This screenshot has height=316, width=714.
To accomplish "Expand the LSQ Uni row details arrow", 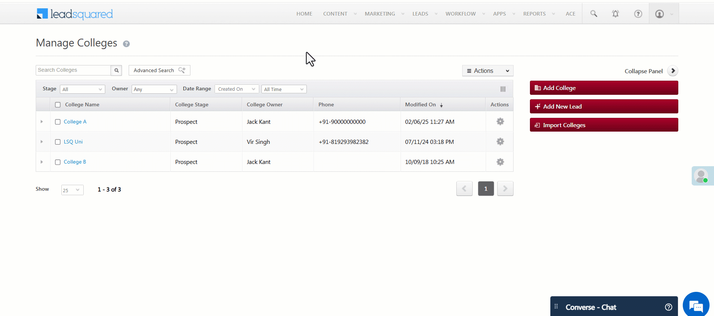I will coord(42,142).
